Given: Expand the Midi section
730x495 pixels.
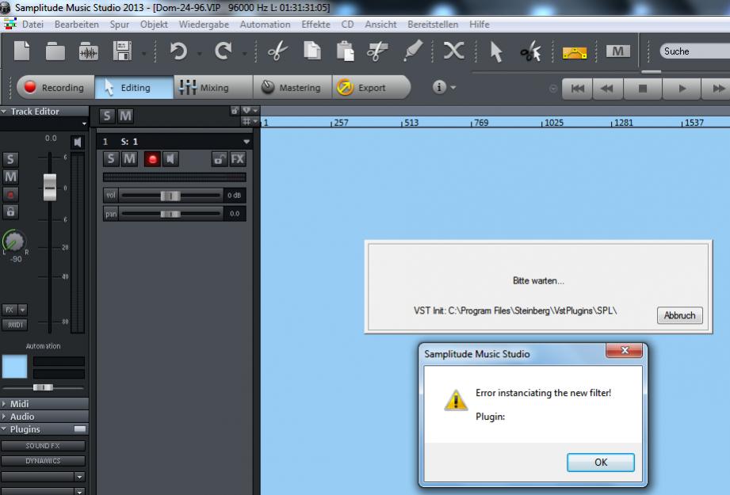Looking at the screenshot, I should point(4,404).
